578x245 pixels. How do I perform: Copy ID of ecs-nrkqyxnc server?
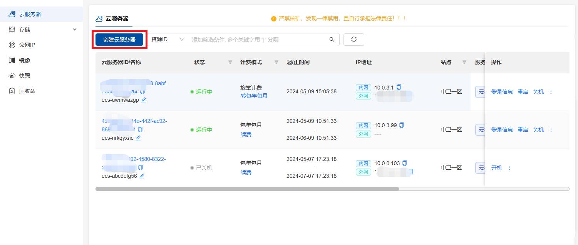140,129
